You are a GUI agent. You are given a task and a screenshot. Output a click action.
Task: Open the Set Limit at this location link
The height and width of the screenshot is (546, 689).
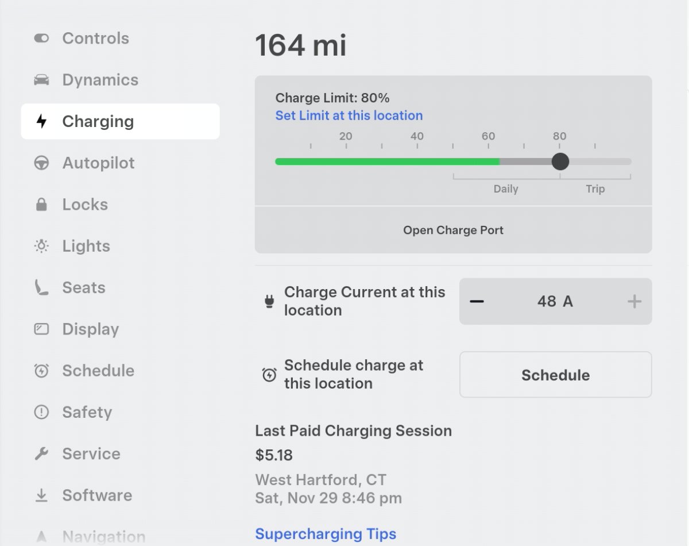pos(349,116)
